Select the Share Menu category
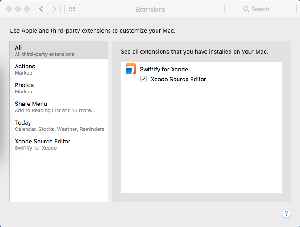This screenshot has width=300, height=227. [x=59, y=107]
